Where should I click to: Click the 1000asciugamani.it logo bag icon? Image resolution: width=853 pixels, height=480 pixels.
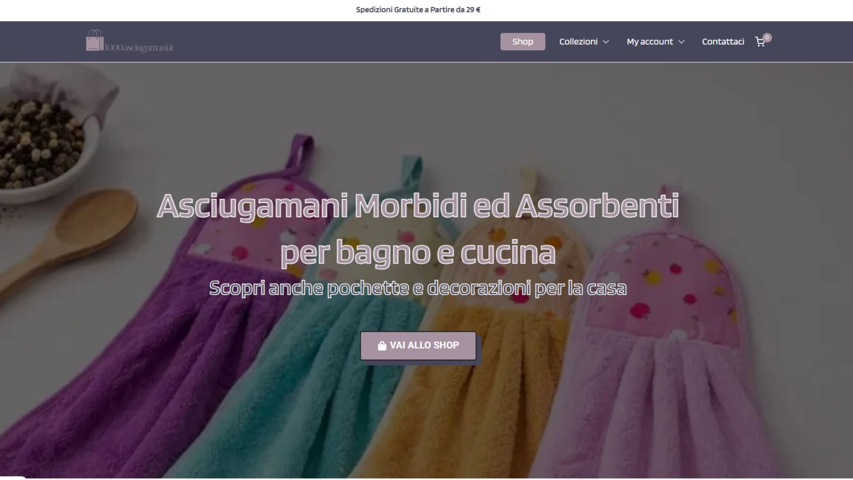point(94,40)
